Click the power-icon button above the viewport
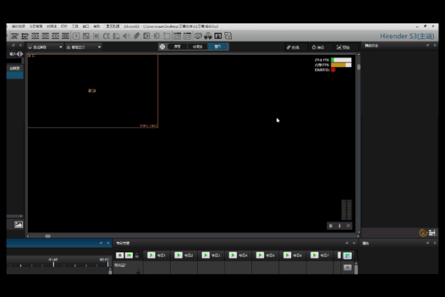The image size is (445, 297). click(321, 47)
